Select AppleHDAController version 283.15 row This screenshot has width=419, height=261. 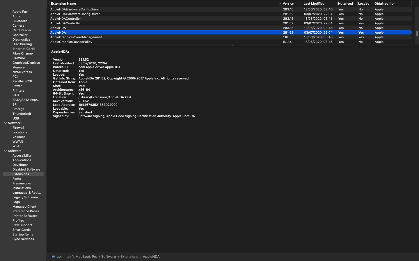click(230, 19)
